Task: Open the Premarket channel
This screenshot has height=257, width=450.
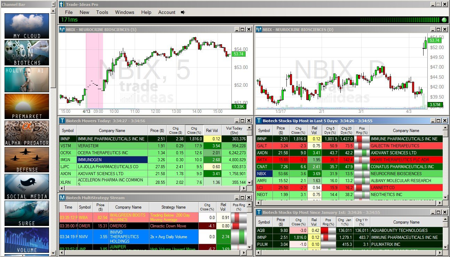Action: point(27,107)
